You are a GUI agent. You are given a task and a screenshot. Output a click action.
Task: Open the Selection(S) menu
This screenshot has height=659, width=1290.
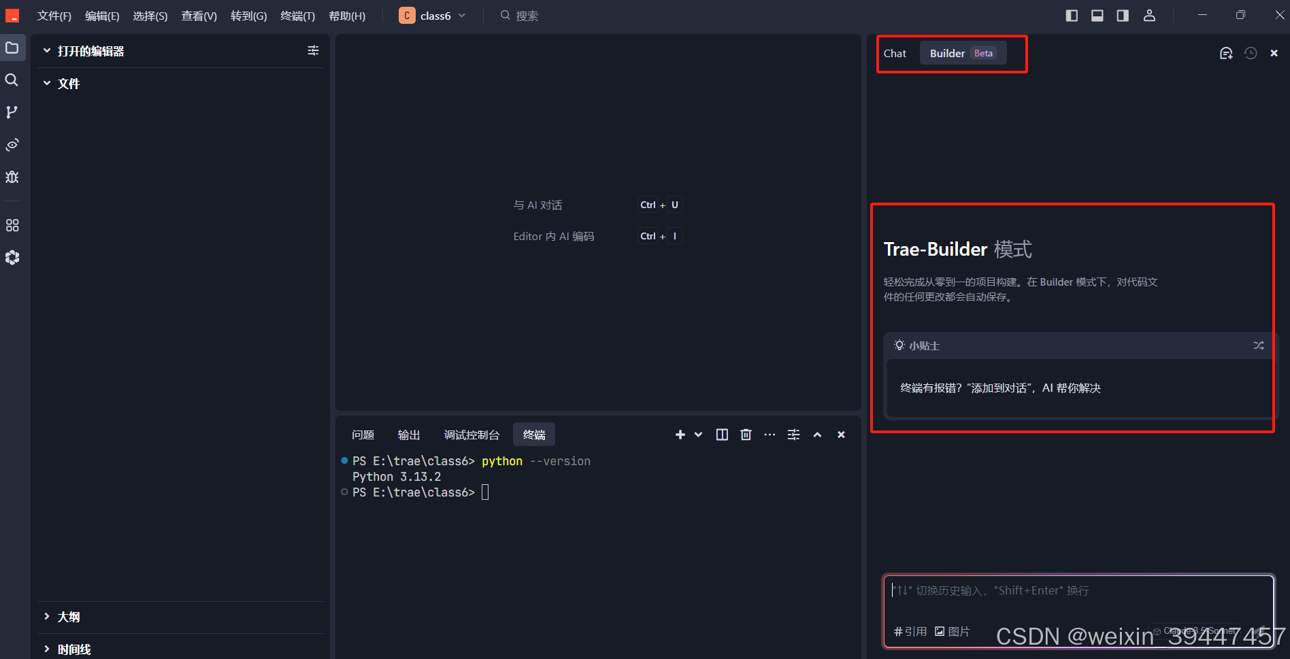point(150,15)
